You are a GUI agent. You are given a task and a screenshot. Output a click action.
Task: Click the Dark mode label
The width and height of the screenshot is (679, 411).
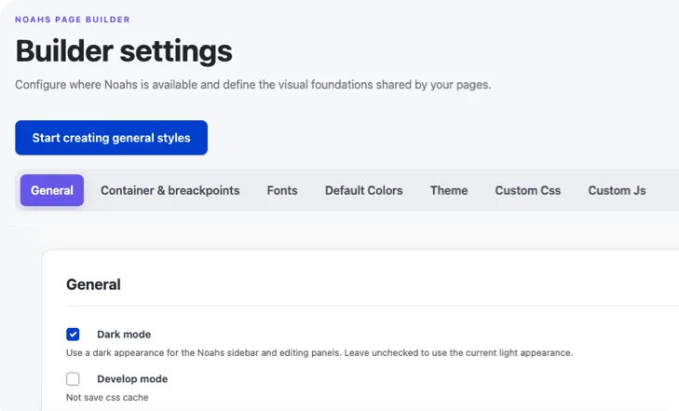(x=124, y=335)
